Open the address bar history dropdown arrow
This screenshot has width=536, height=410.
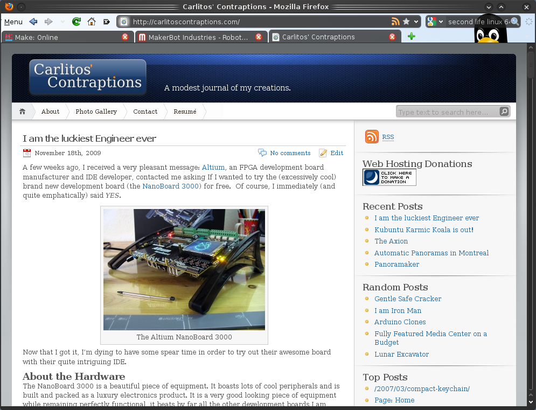click(x=416, y=22)
